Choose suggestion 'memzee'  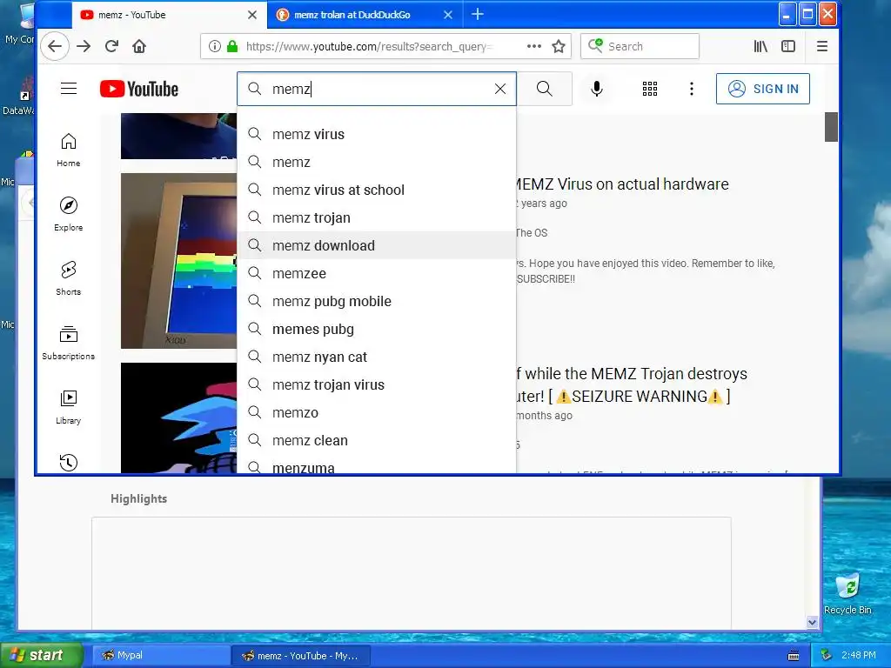pyautogui.click(x=377, y=273)
